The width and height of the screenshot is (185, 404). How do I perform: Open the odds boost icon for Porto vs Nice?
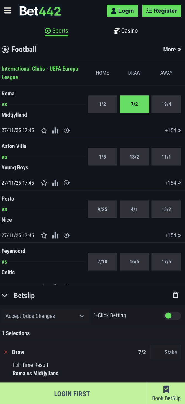[66, 235]
